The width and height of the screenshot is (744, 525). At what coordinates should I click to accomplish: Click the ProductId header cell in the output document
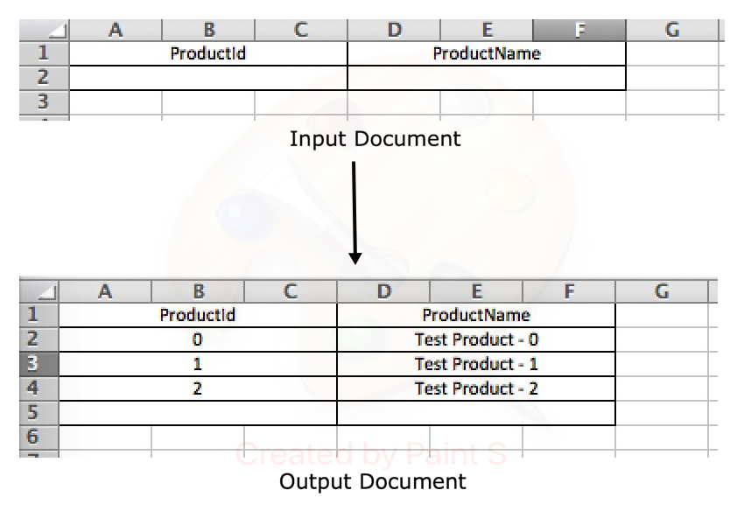[x=199, y=314]
